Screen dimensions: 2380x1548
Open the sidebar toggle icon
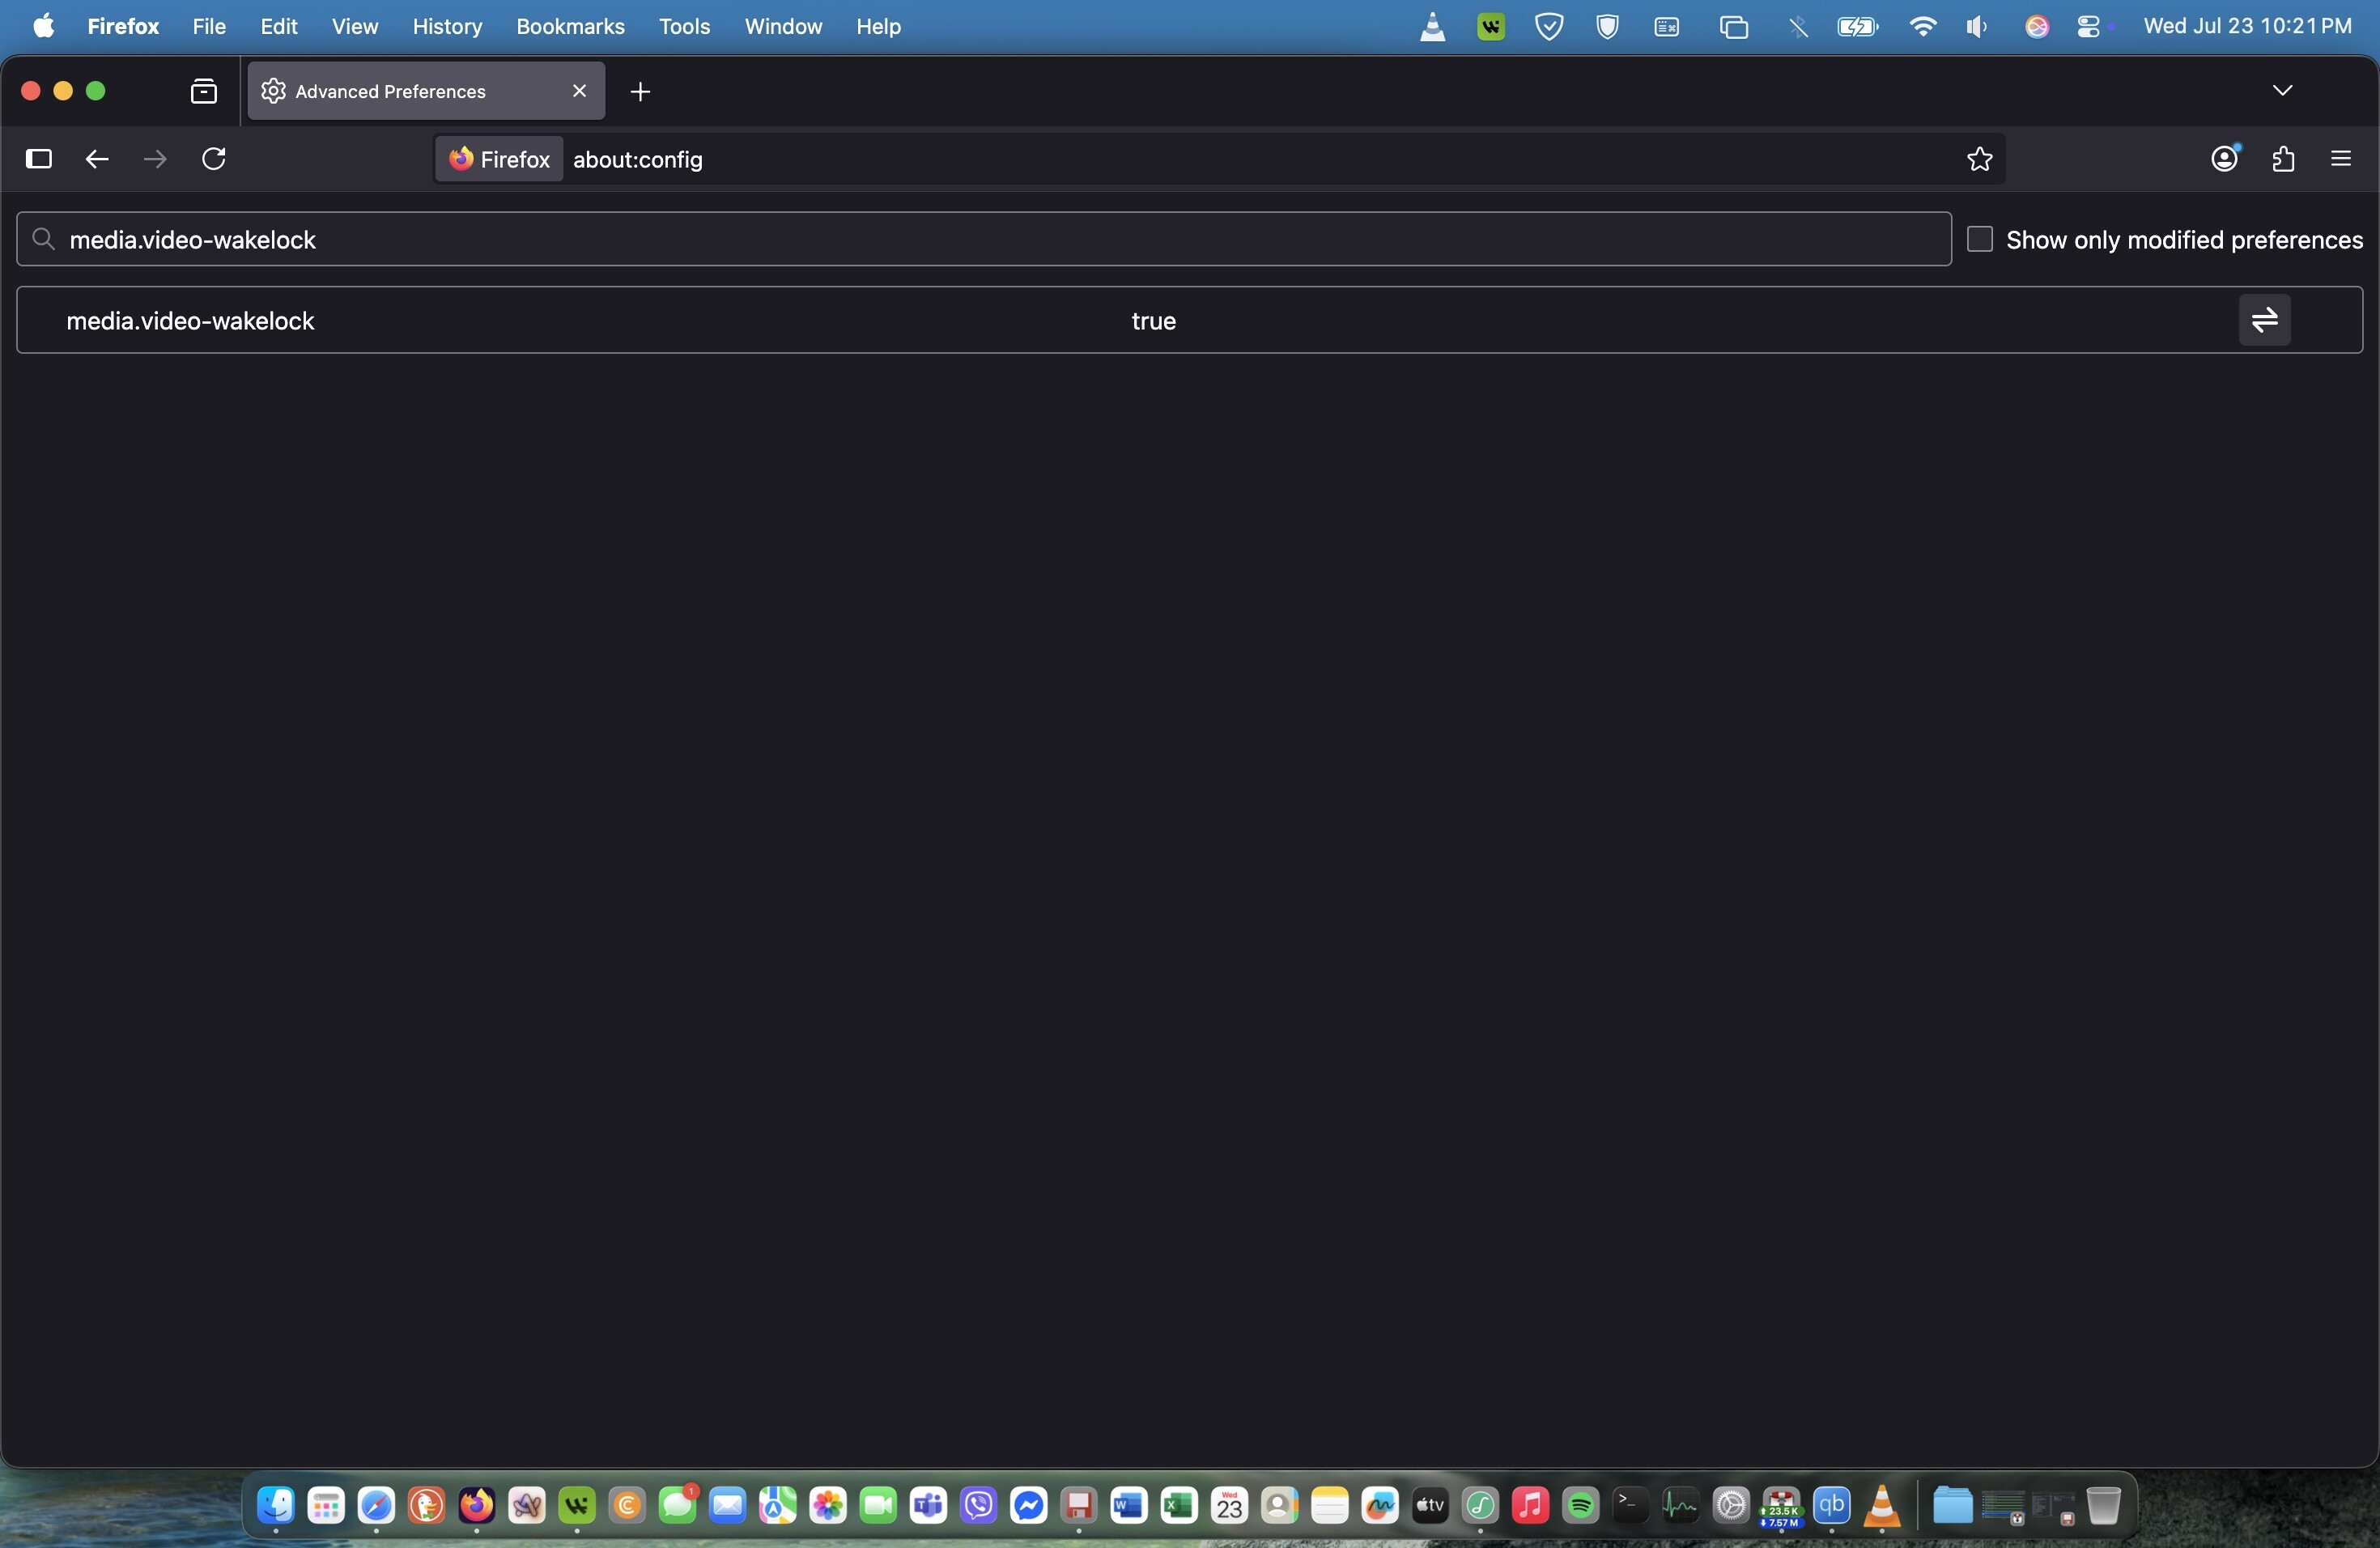click(x=38, y=159)
